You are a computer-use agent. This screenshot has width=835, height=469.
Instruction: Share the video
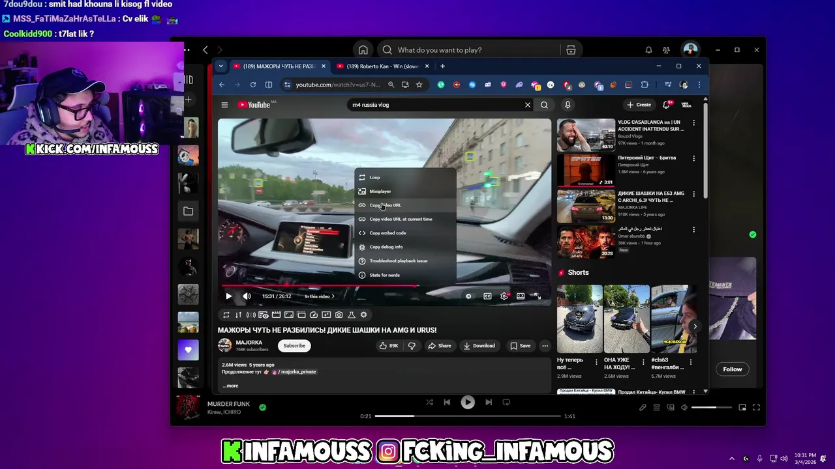(440, 346)
